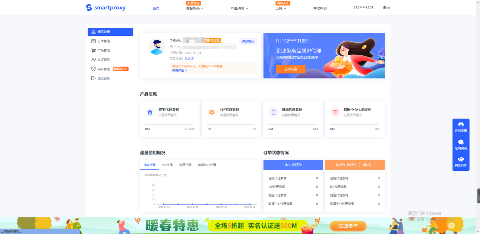Expand the 套餐购买 dropdown menu

(195, 8)
